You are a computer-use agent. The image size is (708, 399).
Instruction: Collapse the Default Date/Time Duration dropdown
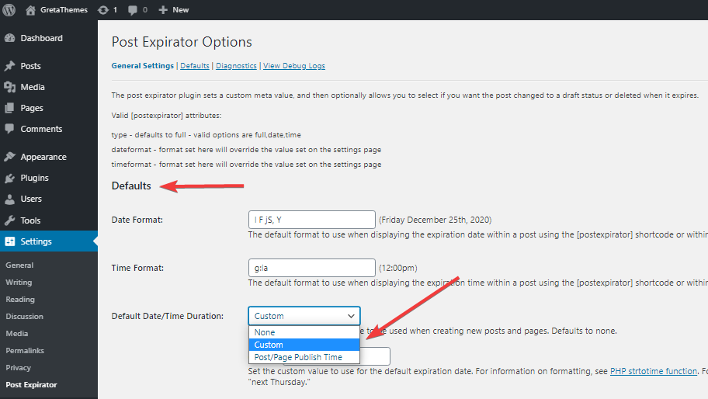click(304, 316)
